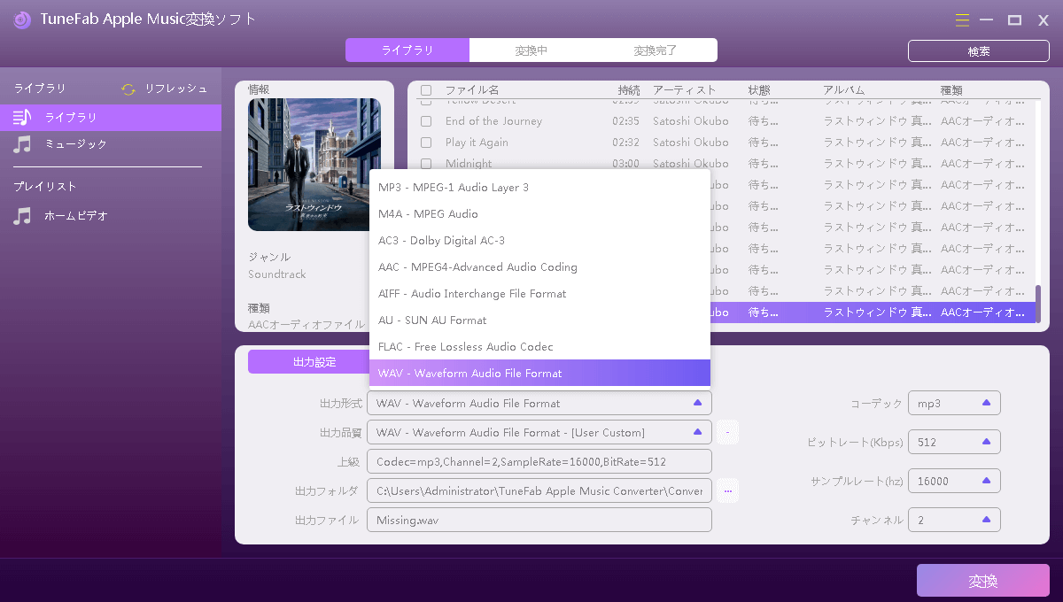
Task: Choose M4A - MPEG Audio format
Action: coord(539,213)
